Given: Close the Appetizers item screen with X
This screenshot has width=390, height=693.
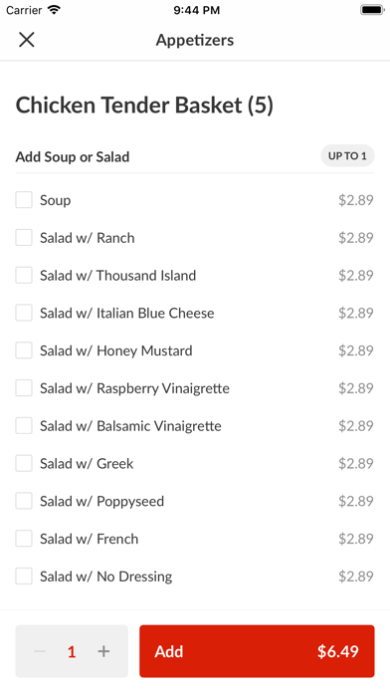Looking at the screenshot, I should (27, 40).
